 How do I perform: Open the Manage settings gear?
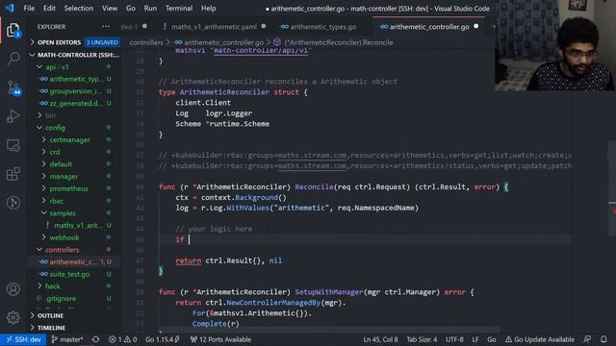13,317
